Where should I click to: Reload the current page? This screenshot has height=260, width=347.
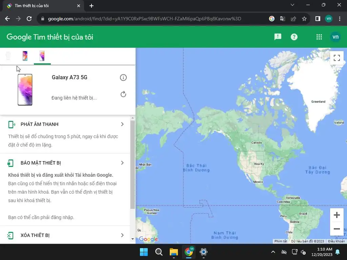[29, 19]
